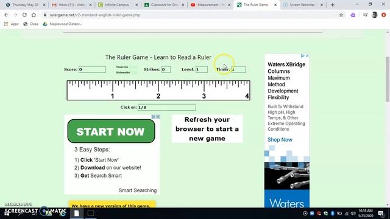Image resolution: width=390 pixels, height=219 pixels.
Task: Click the 3 inch mark on ruler
Action: coord(204,86)
